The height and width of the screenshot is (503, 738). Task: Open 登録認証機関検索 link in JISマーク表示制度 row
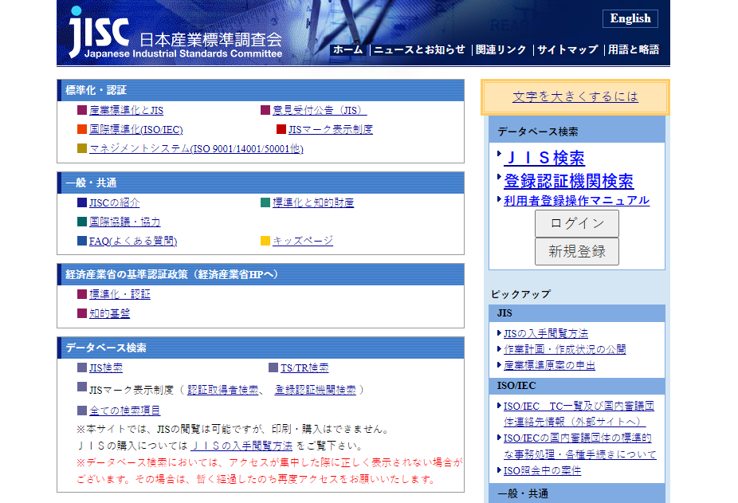(x=316, y=391)
